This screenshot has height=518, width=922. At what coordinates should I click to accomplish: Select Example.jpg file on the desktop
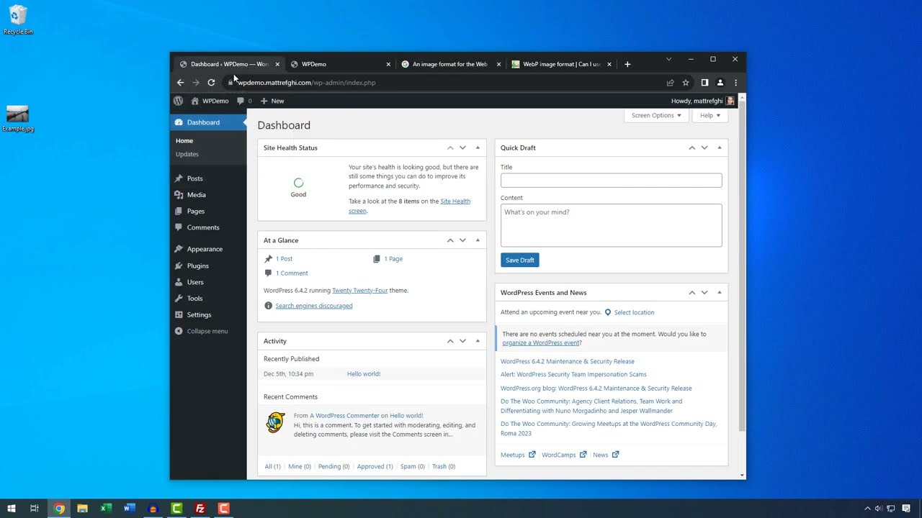click(18, 119)
